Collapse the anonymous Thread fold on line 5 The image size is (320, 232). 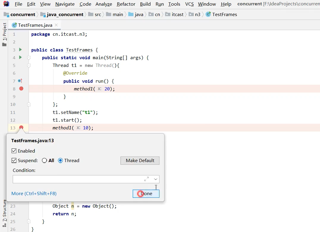pyautogui.click(x=29, y=65)
